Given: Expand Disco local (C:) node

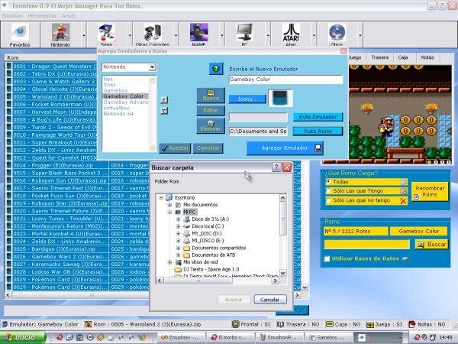Looking at the screenshot, I should click(x=178, y=226).
